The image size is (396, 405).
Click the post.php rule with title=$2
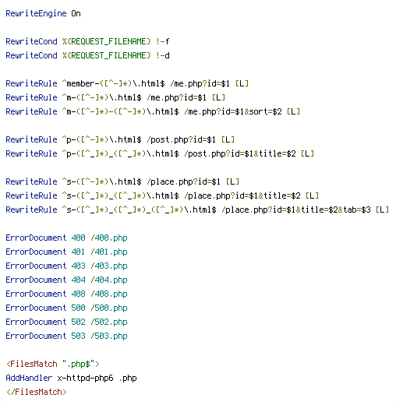click(160, 153)
